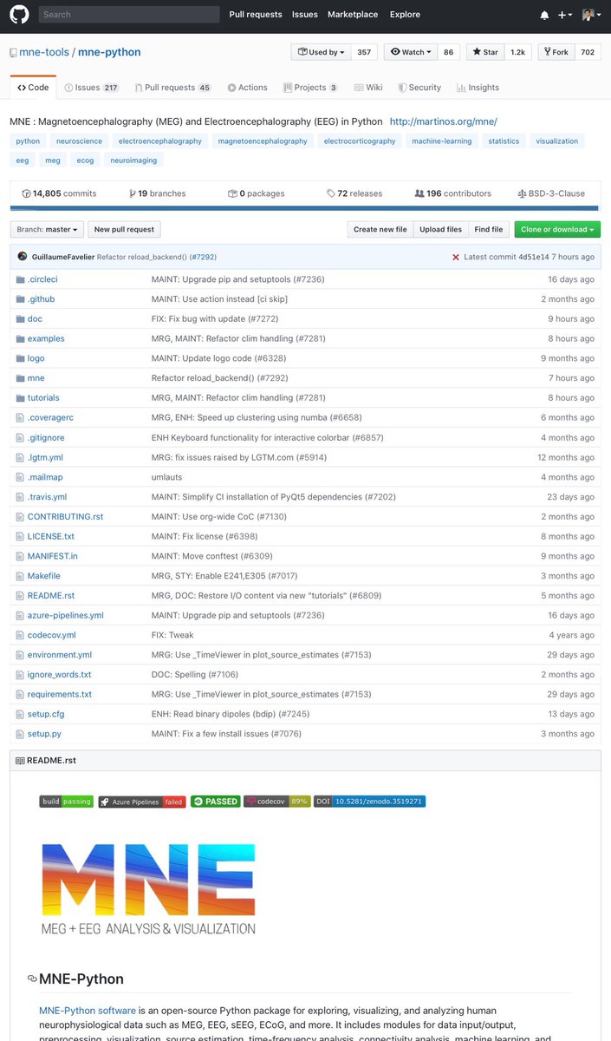This screenshot has height=1041, width=611.
Task: Click the codecov 89% badge
Action: tap(276, 802)
